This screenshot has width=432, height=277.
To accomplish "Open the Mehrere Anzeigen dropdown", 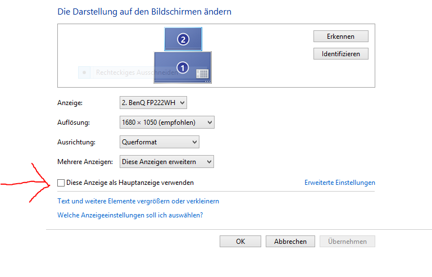I will pos(167,161).
